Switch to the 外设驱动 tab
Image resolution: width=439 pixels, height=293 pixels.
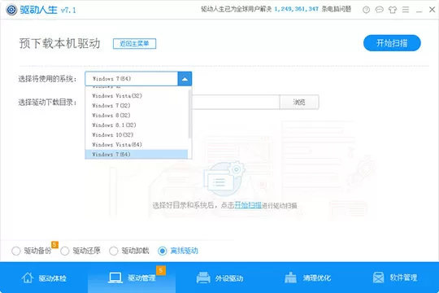click(219, 278)
